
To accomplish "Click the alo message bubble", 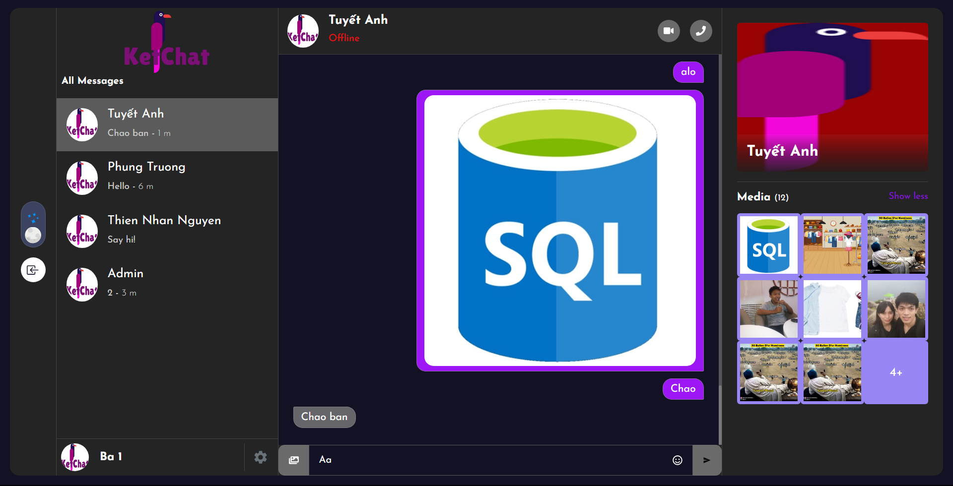I will click(x=688, y=72).
